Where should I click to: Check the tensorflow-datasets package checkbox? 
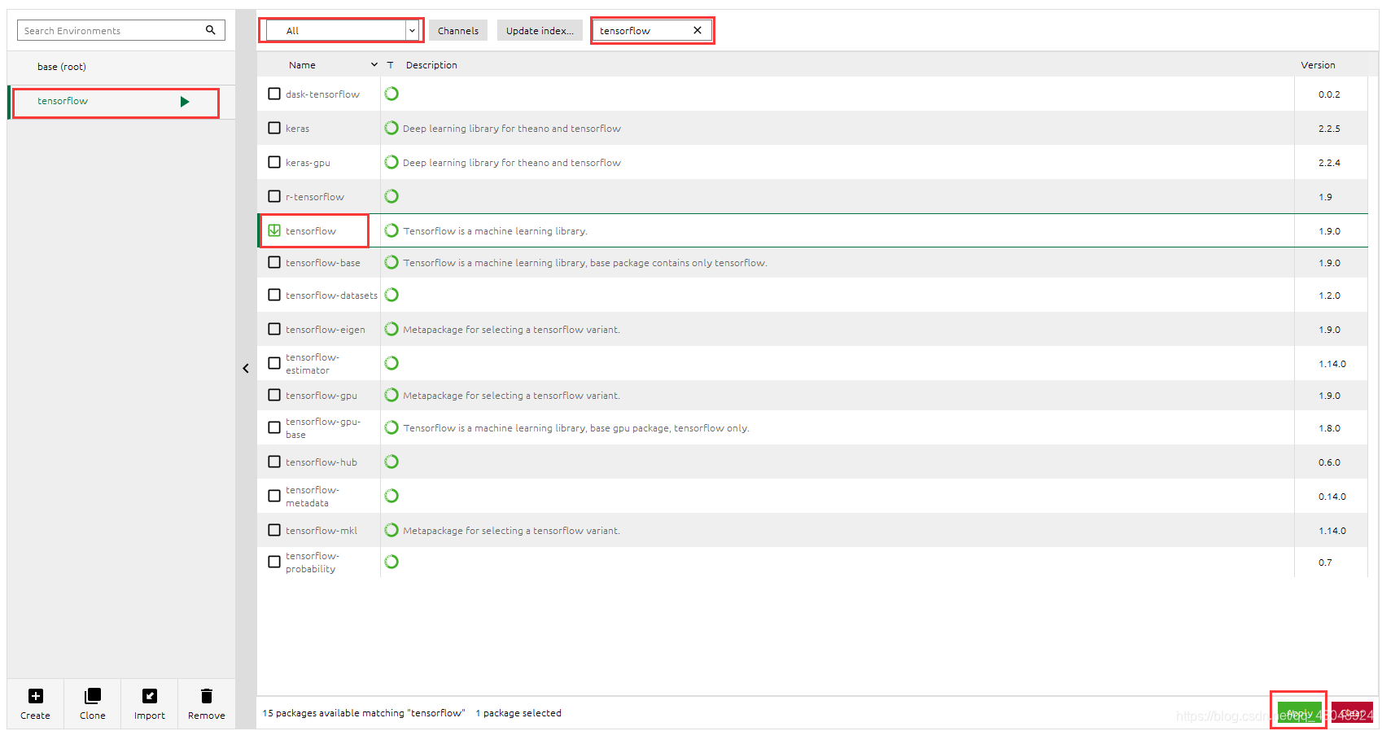[274, 295]
